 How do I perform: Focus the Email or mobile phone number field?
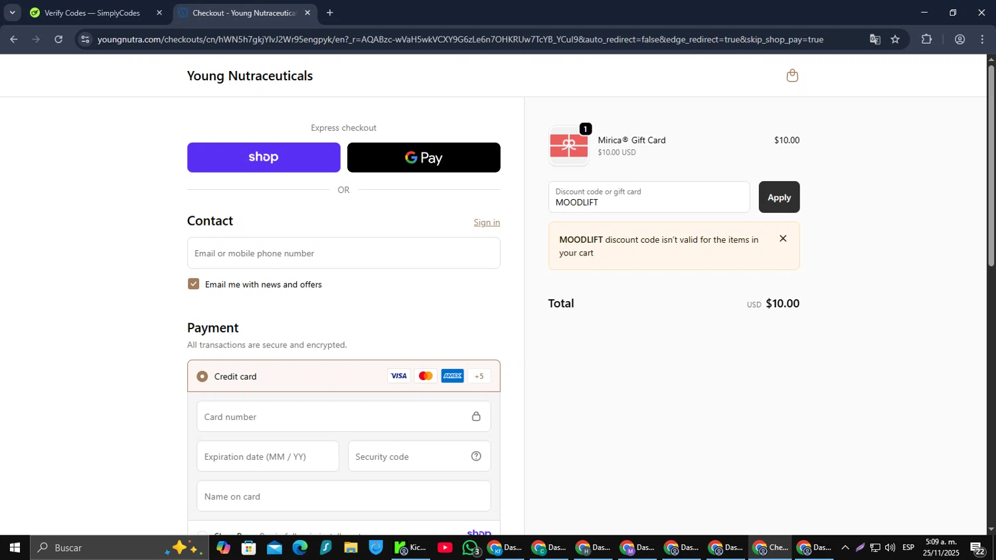tap(344, 253)
